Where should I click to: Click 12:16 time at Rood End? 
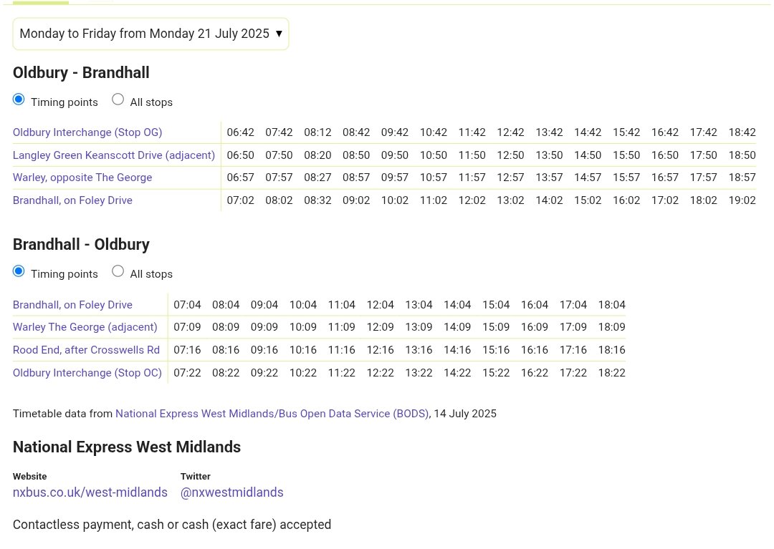point(380,350)
